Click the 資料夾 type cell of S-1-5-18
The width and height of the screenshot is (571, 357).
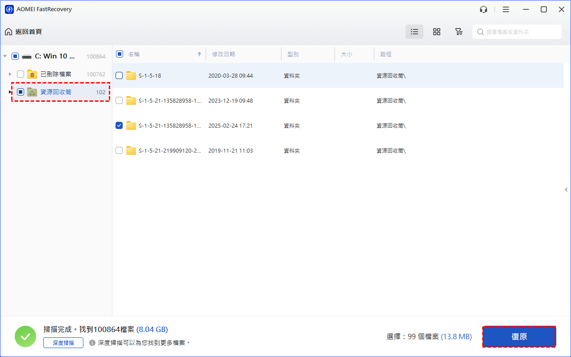[292, 75]
